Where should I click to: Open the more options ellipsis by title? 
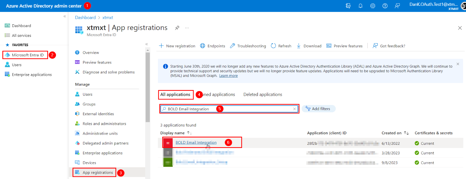point(187,28)
